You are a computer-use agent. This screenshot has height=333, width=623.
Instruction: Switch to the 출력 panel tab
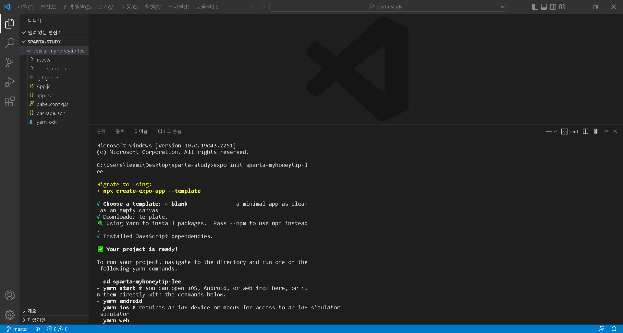coord(120,132)
